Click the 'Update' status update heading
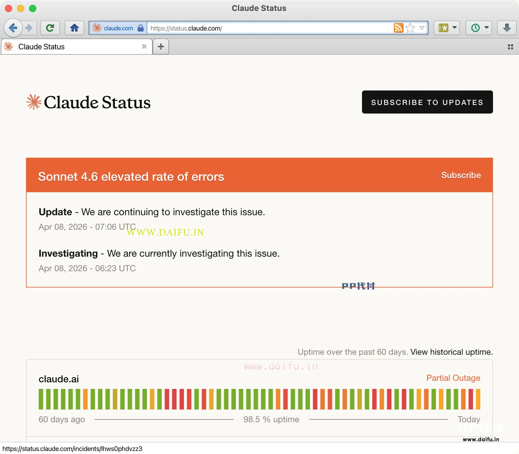The width and height of the screenshot is (519, 454). tap(55, 212)
